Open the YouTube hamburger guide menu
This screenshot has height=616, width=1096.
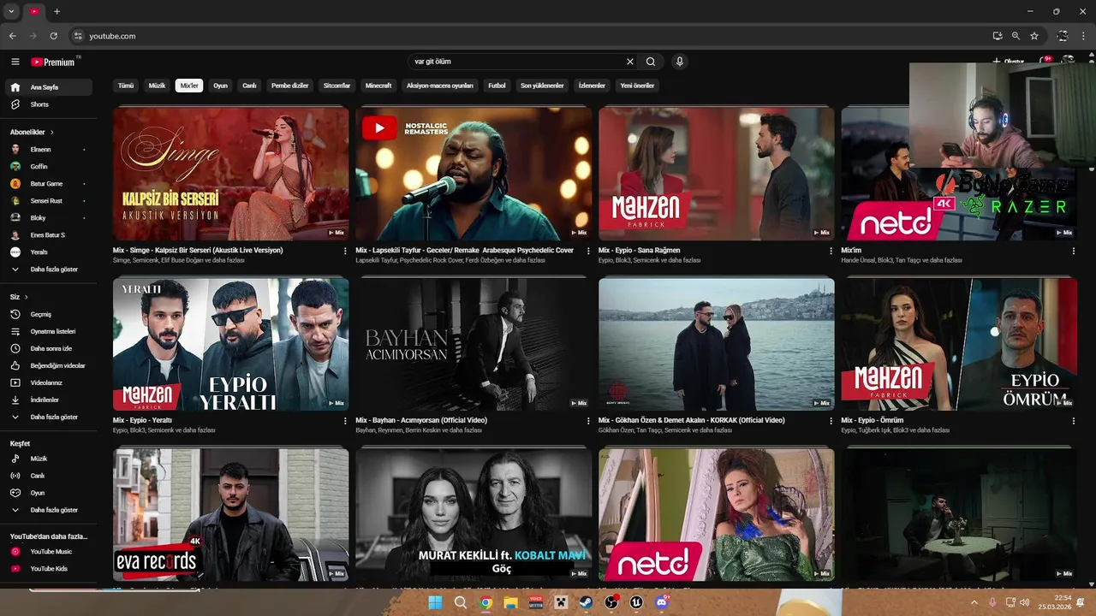(15, 62)
